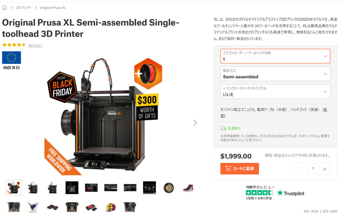Image resolution: width=344 pixels, height=223 pixels.
Task: Click the quantity input field
Action: point(313,169)
